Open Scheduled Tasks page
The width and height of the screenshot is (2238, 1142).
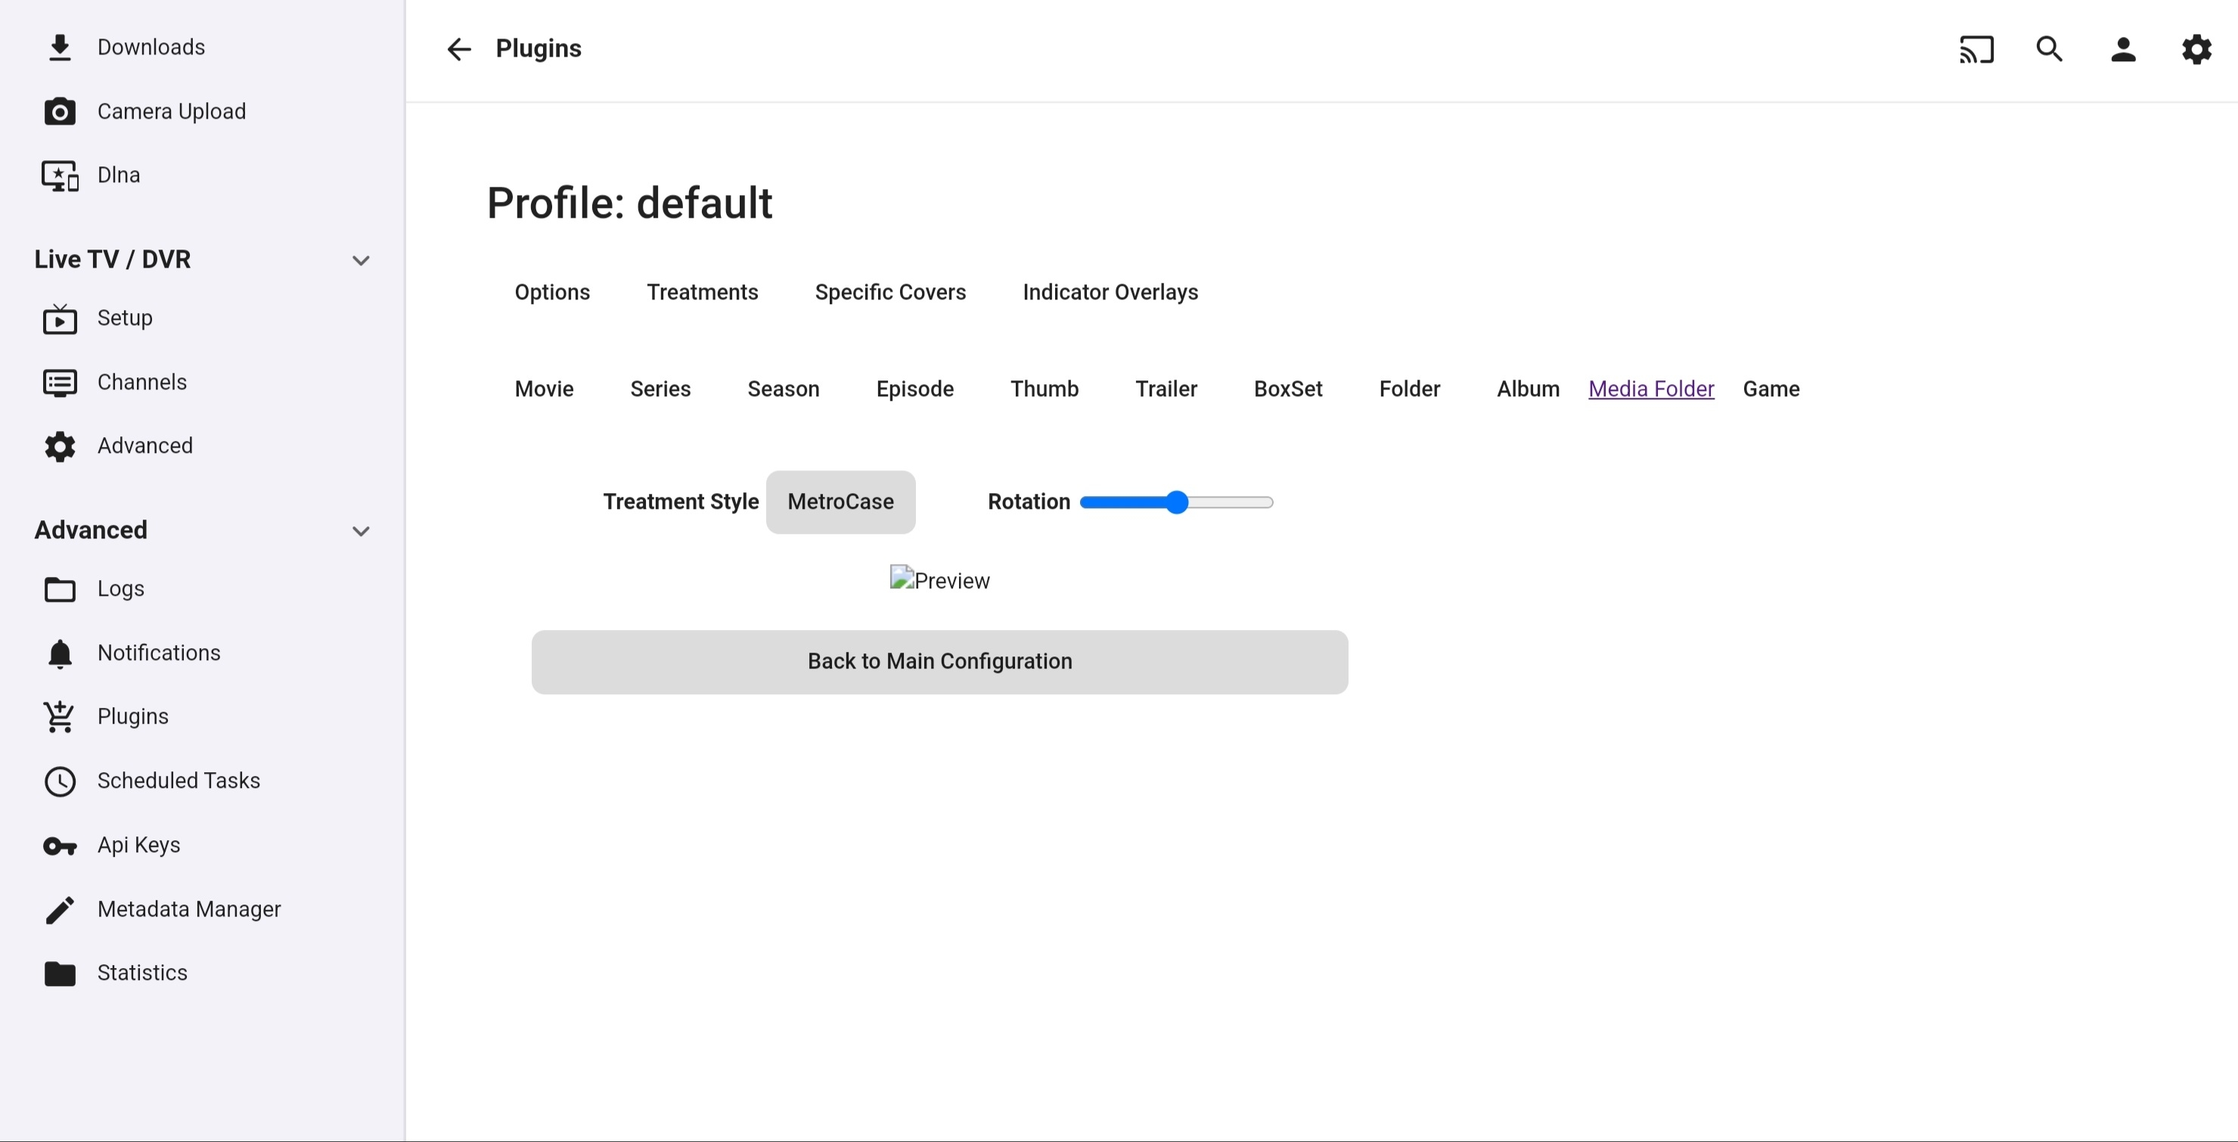(x=178, y=780)
